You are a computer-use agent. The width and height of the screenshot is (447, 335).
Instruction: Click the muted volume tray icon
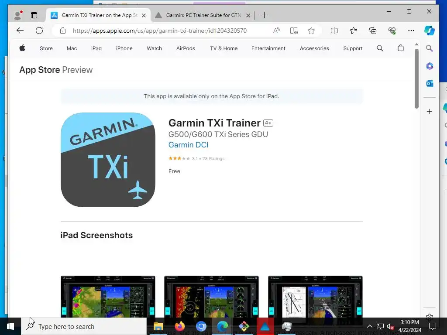coord(390,326)
